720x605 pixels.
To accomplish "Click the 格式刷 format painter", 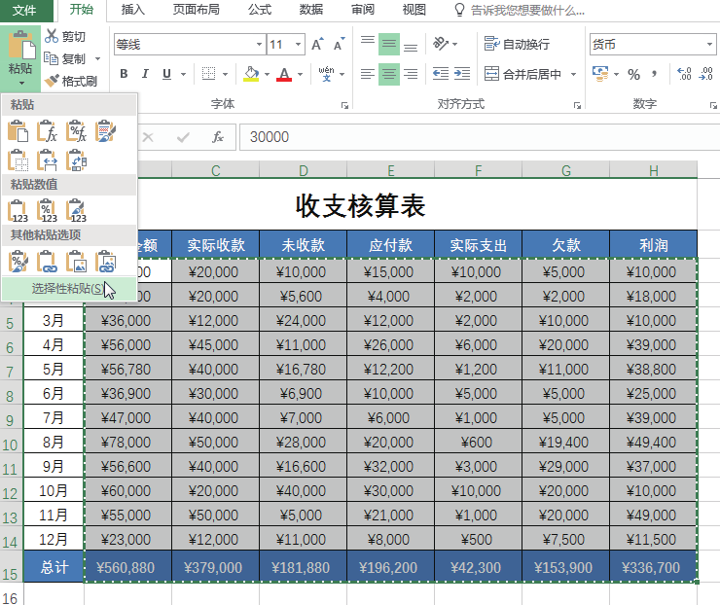I will coord(71,81).
